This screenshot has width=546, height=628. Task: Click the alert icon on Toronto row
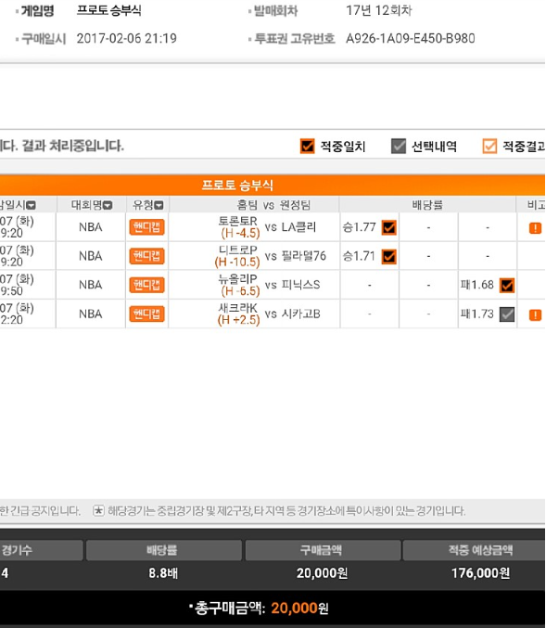click(x=535, y=228)
